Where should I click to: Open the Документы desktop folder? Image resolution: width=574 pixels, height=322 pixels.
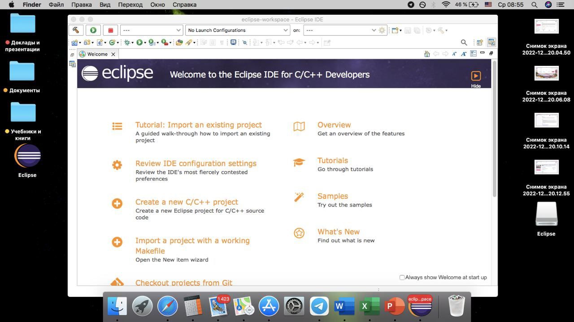click(x=22, y=71)
